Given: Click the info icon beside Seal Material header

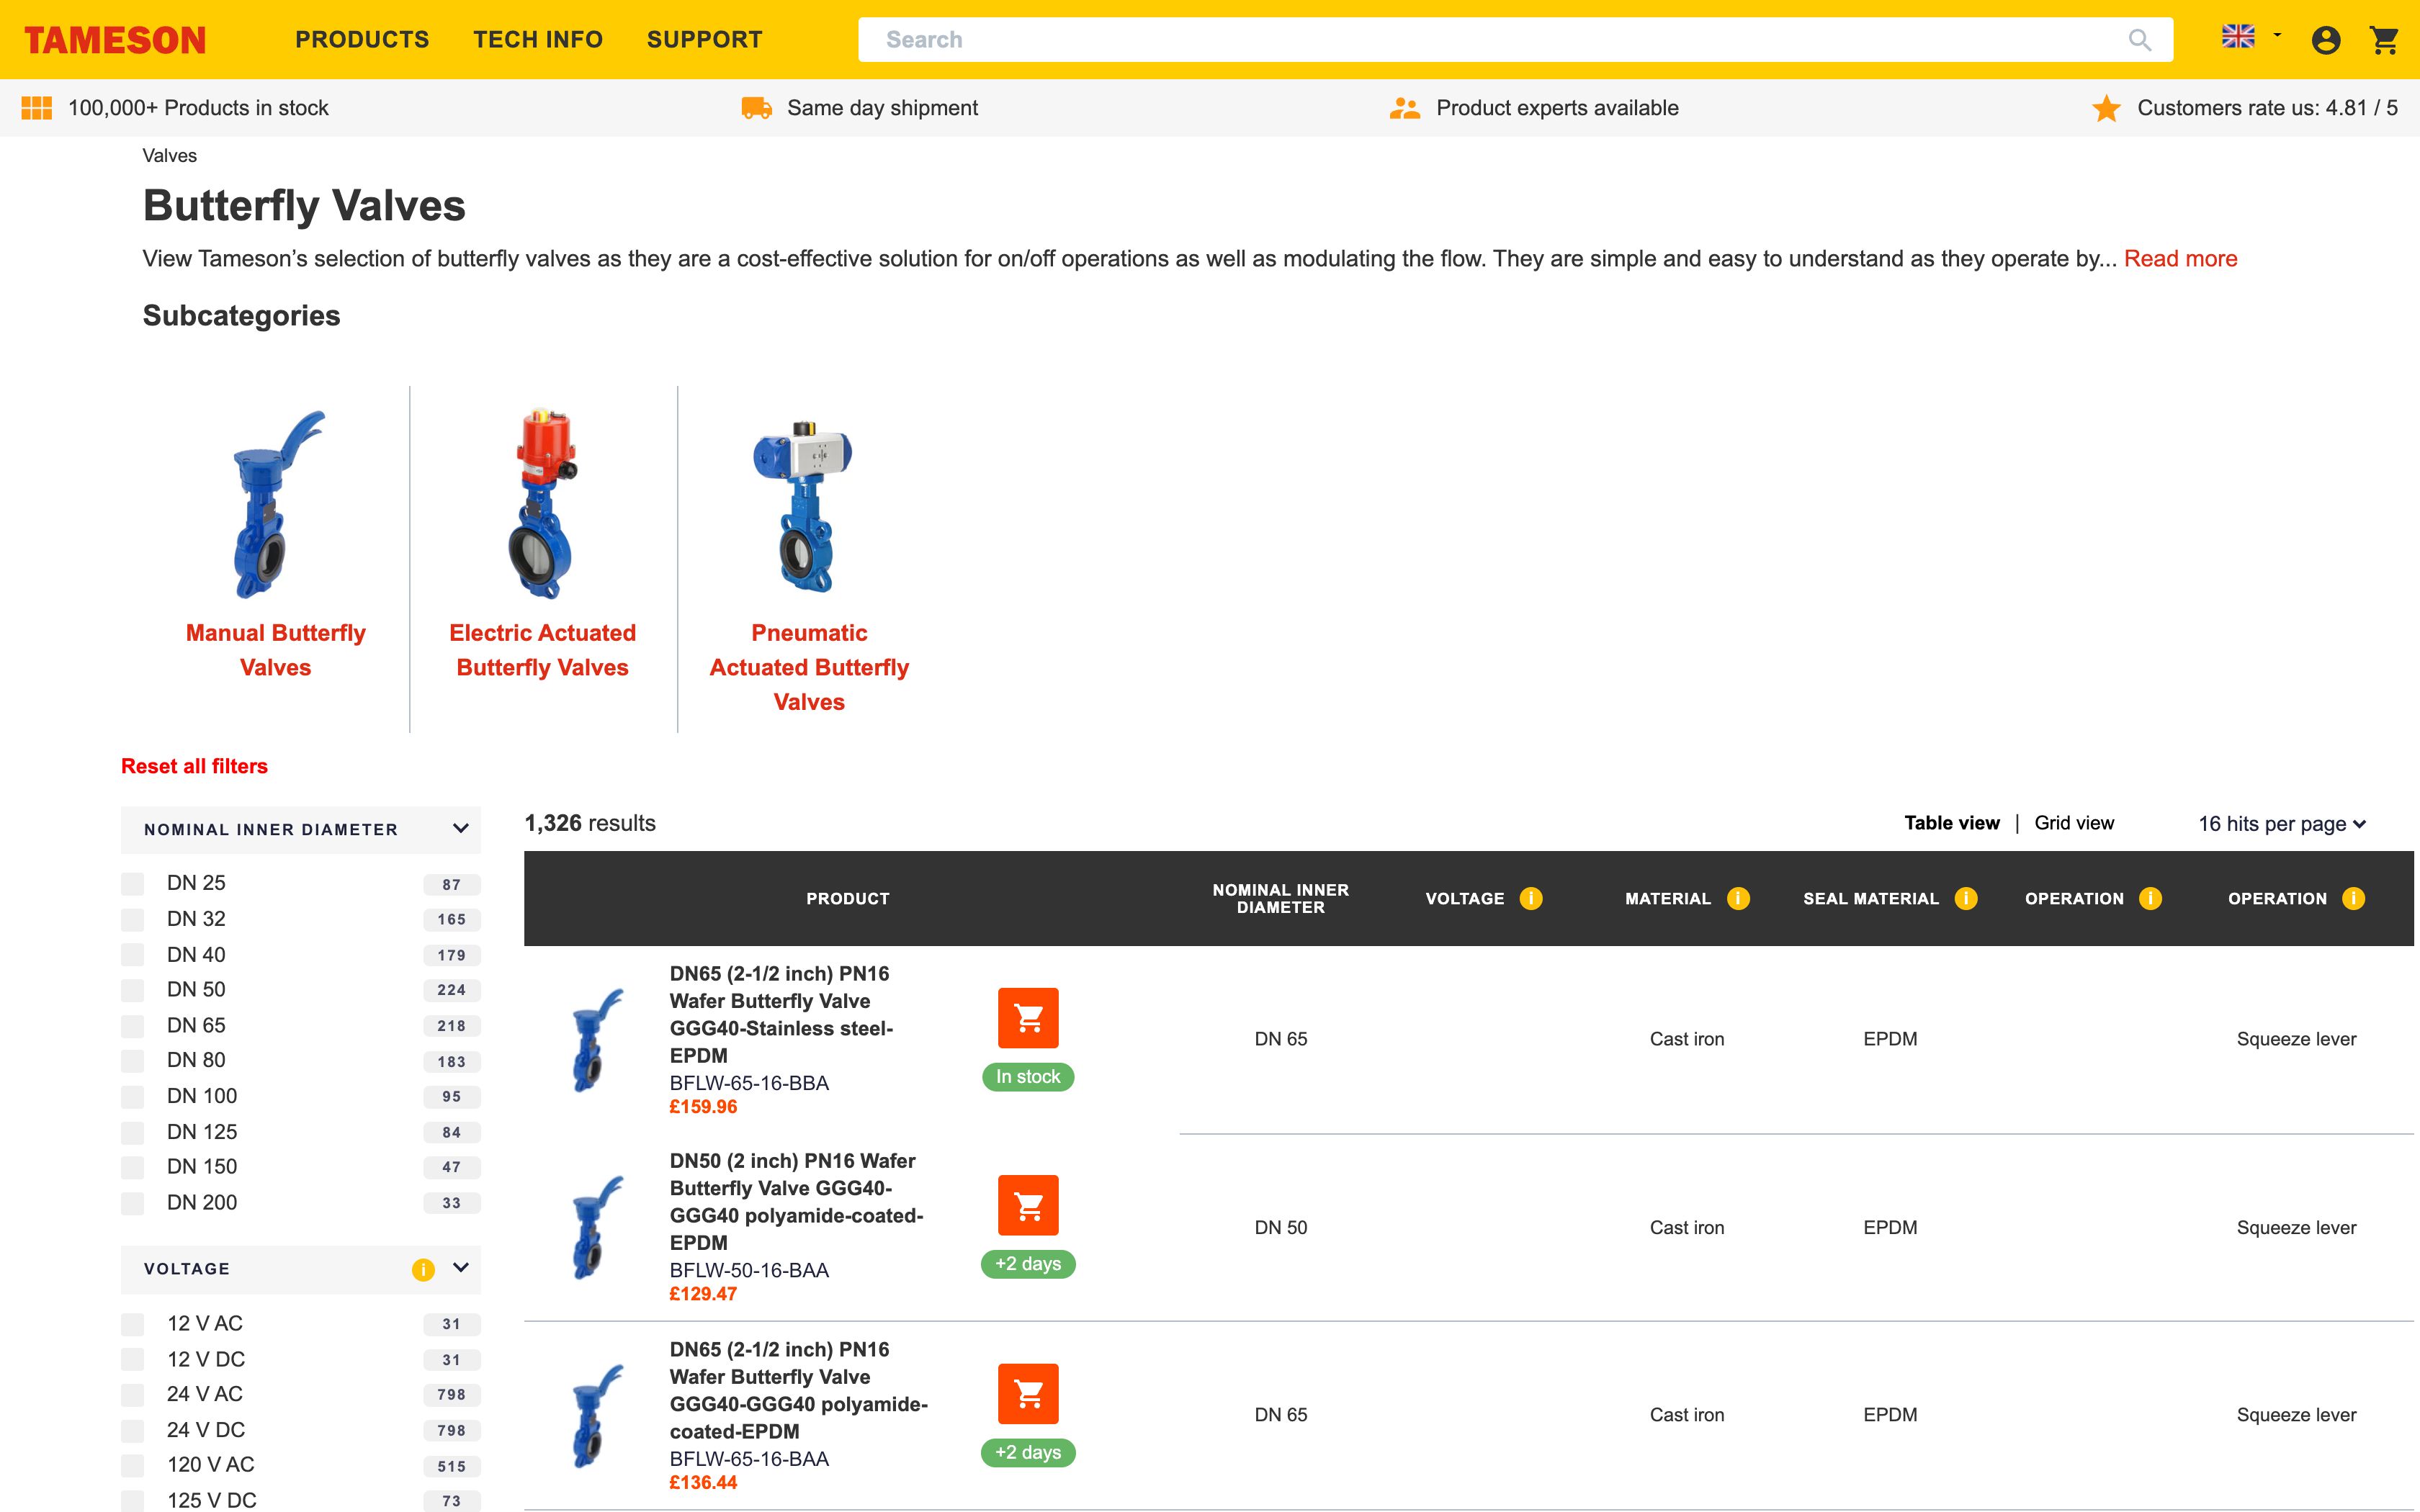Looking at the screenshot, I should [x=1966, y=898].
